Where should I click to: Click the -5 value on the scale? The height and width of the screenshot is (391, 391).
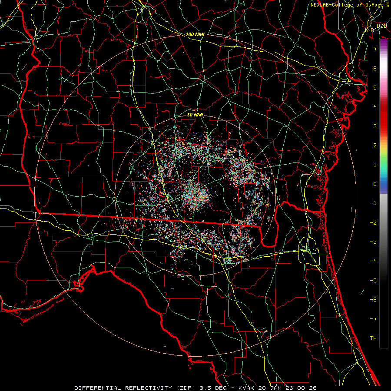pyautogui.click(x=373, y=281)
